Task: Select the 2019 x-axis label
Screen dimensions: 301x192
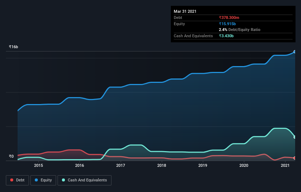Action: tap(203, 165)
